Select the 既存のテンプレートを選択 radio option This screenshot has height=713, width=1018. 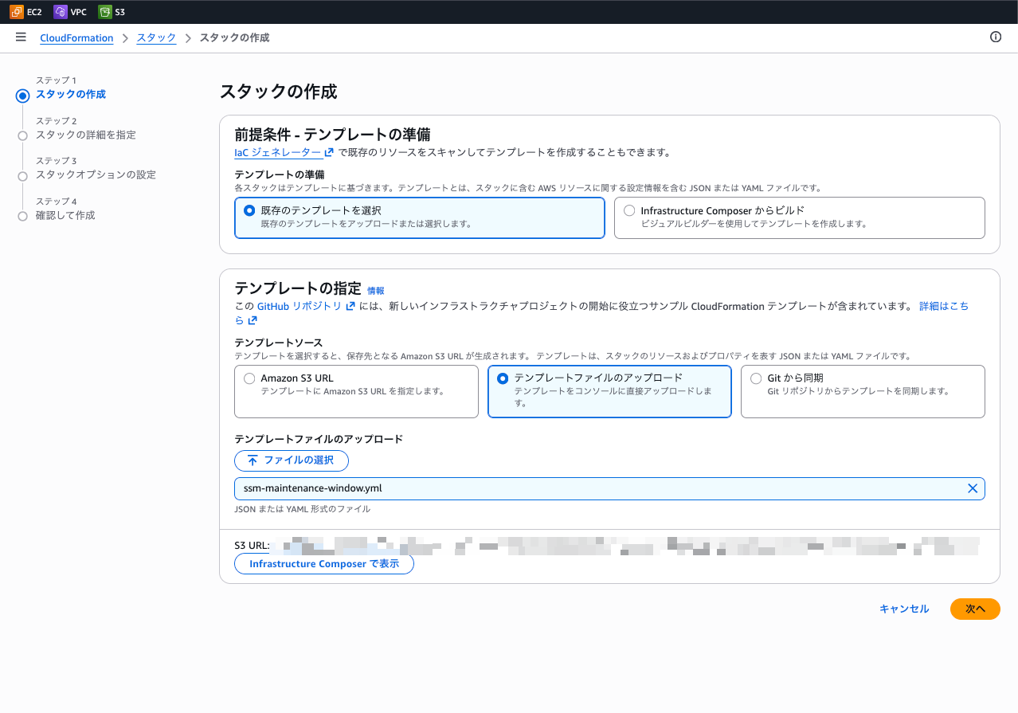point(249,211)
